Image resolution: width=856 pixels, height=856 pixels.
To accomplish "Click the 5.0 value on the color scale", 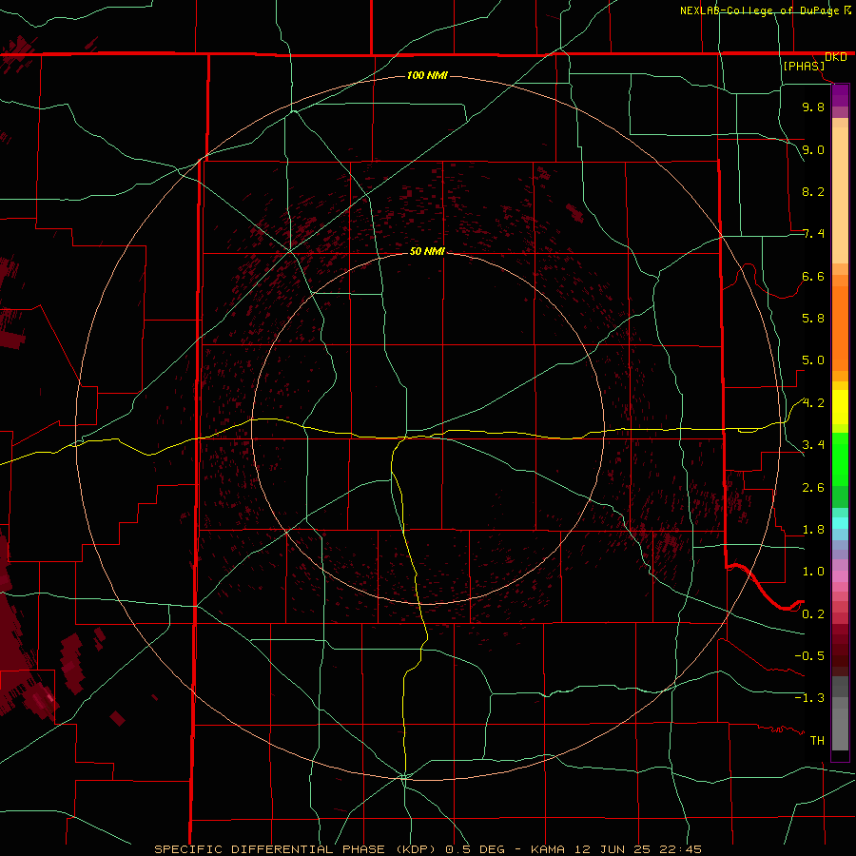I will (x=813, y=360).
